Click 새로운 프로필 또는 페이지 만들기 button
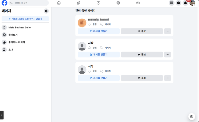199x122 pixels. [25, 19]
